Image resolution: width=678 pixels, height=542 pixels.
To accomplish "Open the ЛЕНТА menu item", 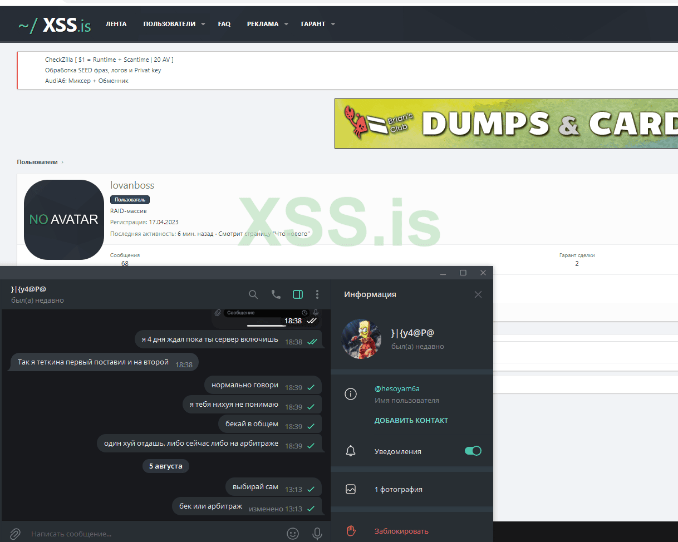I will pos(116,24).
